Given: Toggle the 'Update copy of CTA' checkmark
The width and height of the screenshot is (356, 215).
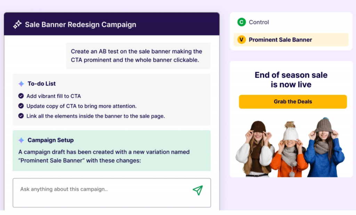Looking at the screenshot, I should pos(21,106).
